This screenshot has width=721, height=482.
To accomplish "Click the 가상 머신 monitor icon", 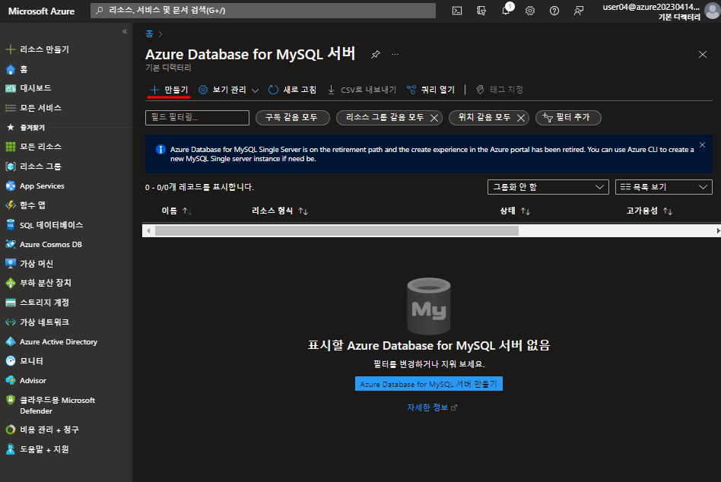I will click(x=10, y=264).
